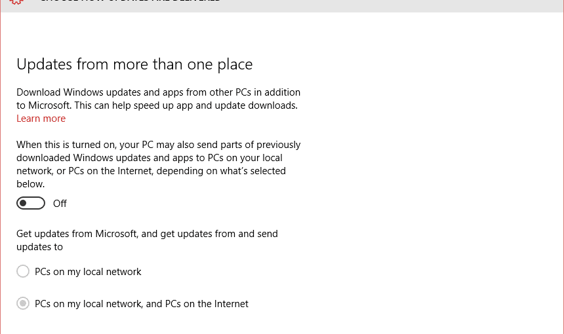Turn on the updates delivery toggle switch

coord(31,203)
